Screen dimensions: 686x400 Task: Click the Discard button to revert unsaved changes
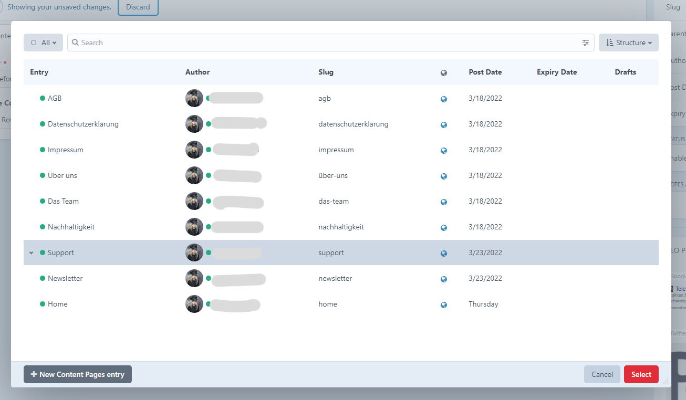138,7
